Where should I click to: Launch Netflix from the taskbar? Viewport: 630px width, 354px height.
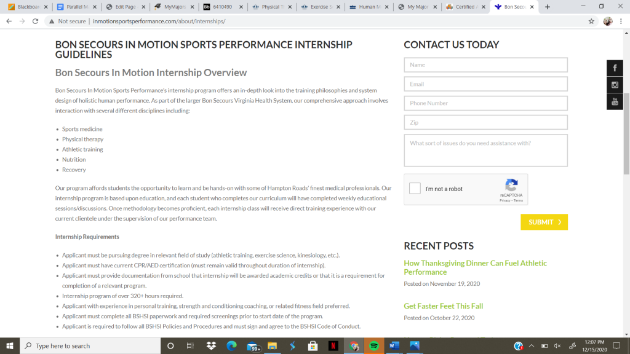click(x=333, y=345)
